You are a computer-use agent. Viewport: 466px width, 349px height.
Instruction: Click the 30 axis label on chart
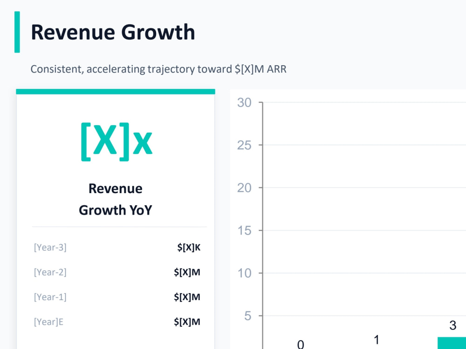tap(244, 103)
